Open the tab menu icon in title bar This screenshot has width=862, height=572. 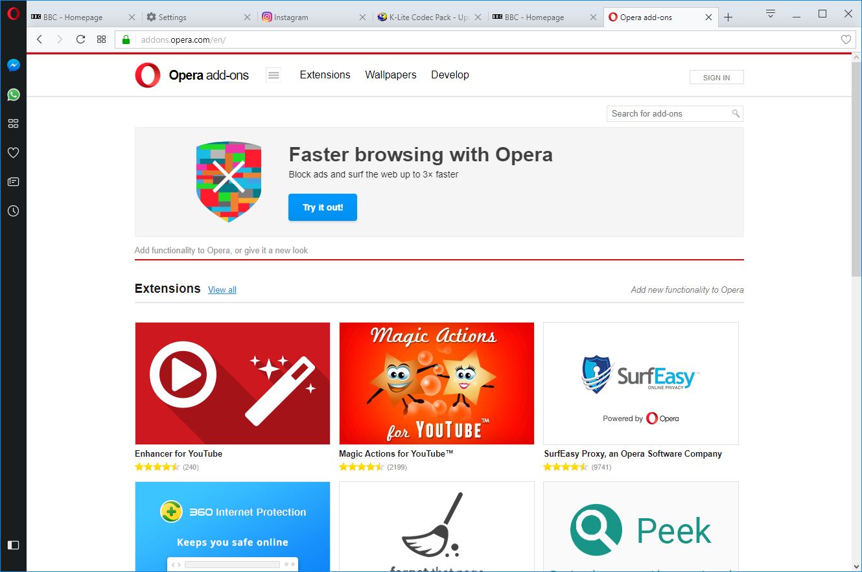click(x=771, y=14)
